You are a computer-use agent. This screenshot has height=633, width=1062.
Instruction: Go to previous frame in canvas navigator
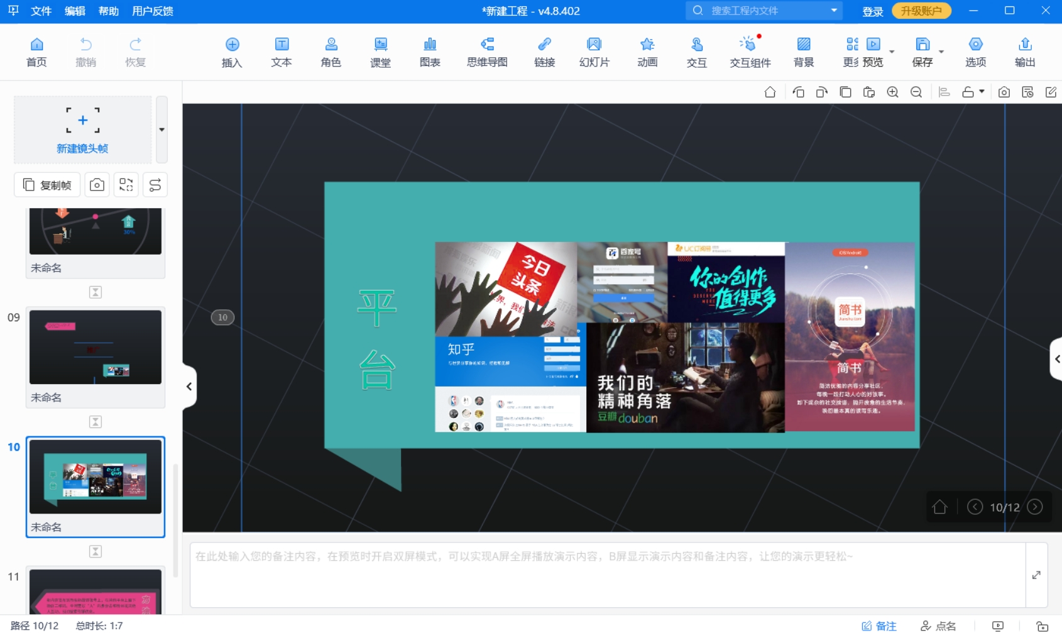(x=975, y=507)
